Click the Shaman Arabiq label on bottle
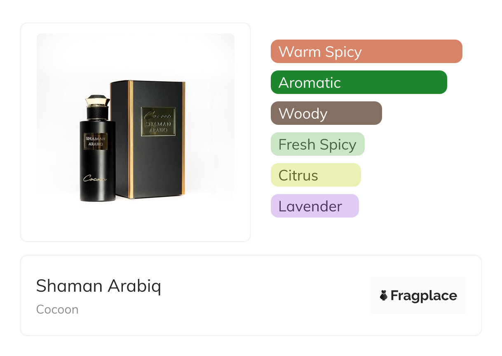Image resolution: width=502 pixels, height=356 pixels. coord(96,141)
